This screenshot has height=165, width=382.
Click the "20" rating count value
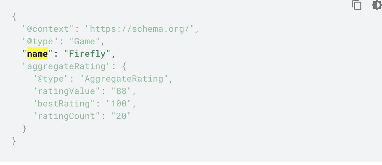pos(121,116)
